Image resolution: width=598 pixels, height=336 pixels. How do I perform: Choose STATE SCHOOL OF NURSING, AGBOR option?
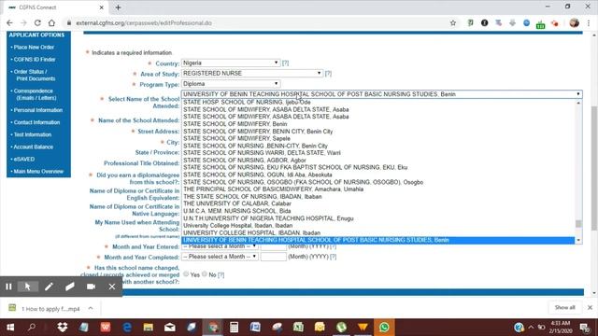(377, 161)
